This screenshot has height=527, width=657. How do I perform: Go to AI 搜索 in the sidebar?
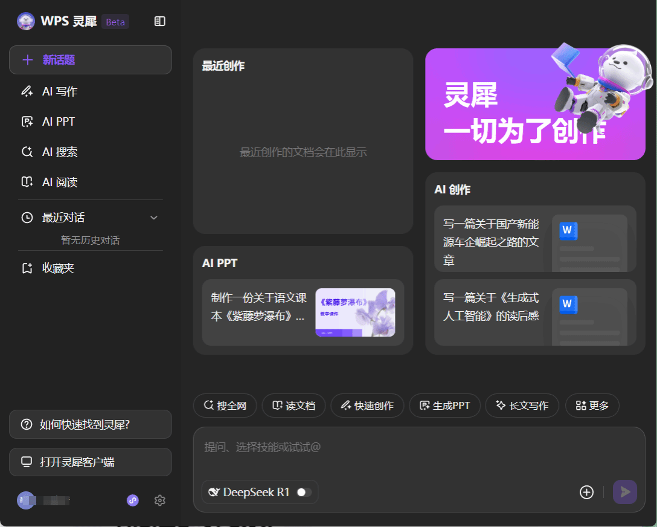coord(60,152)
